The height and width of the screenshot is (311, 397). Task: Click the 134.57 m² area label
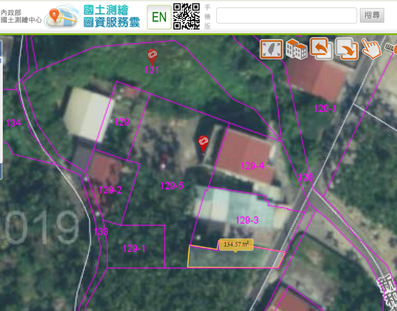(236, 244)
